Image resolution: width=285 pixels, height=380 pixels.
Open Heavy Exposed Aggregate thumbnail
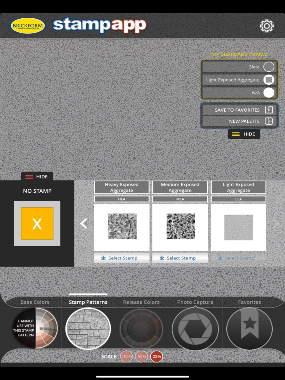click(122, 227)
